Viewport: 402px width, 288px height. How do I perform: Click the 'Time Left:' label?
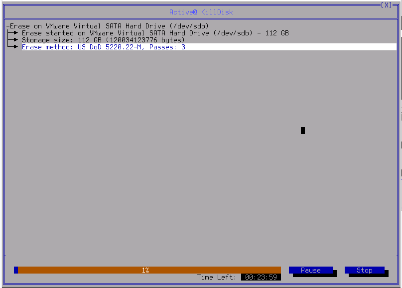click(216, 277)
